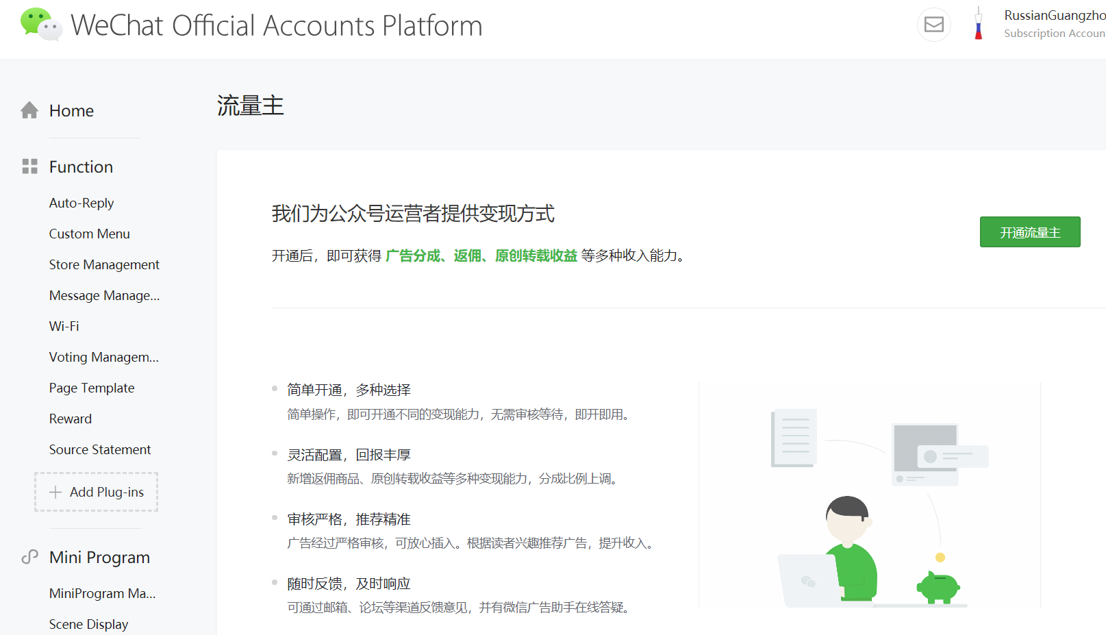Click the RussianGuangzhou account avatar
Viewport: 1106px width, 635px height.
point(979,24)
